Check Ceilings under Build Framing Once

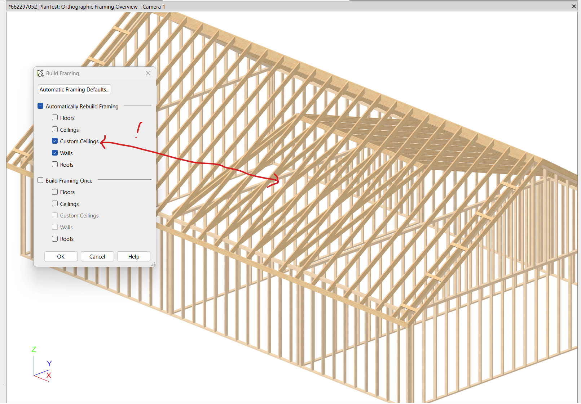pyautogui.click(x=55, y=204)
